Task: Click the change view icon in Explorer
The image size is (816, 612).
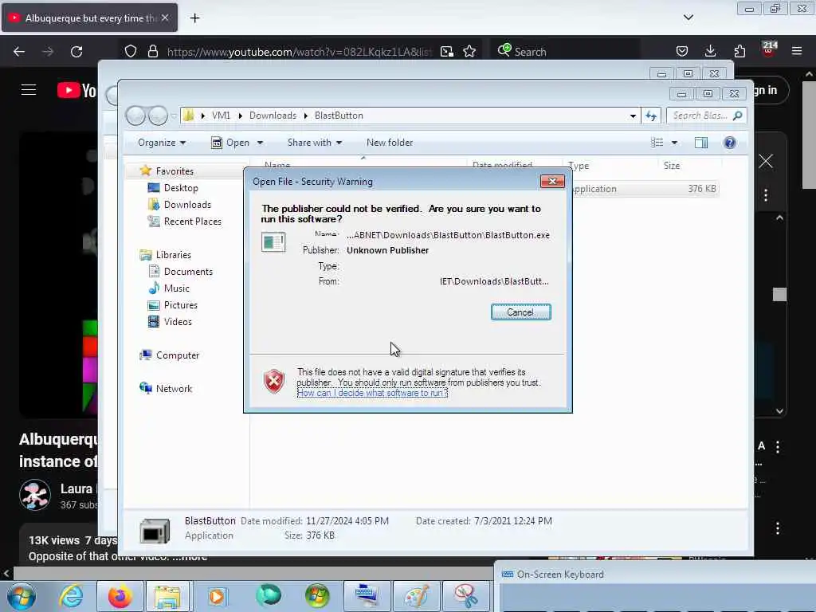Action: coord(657,143)
